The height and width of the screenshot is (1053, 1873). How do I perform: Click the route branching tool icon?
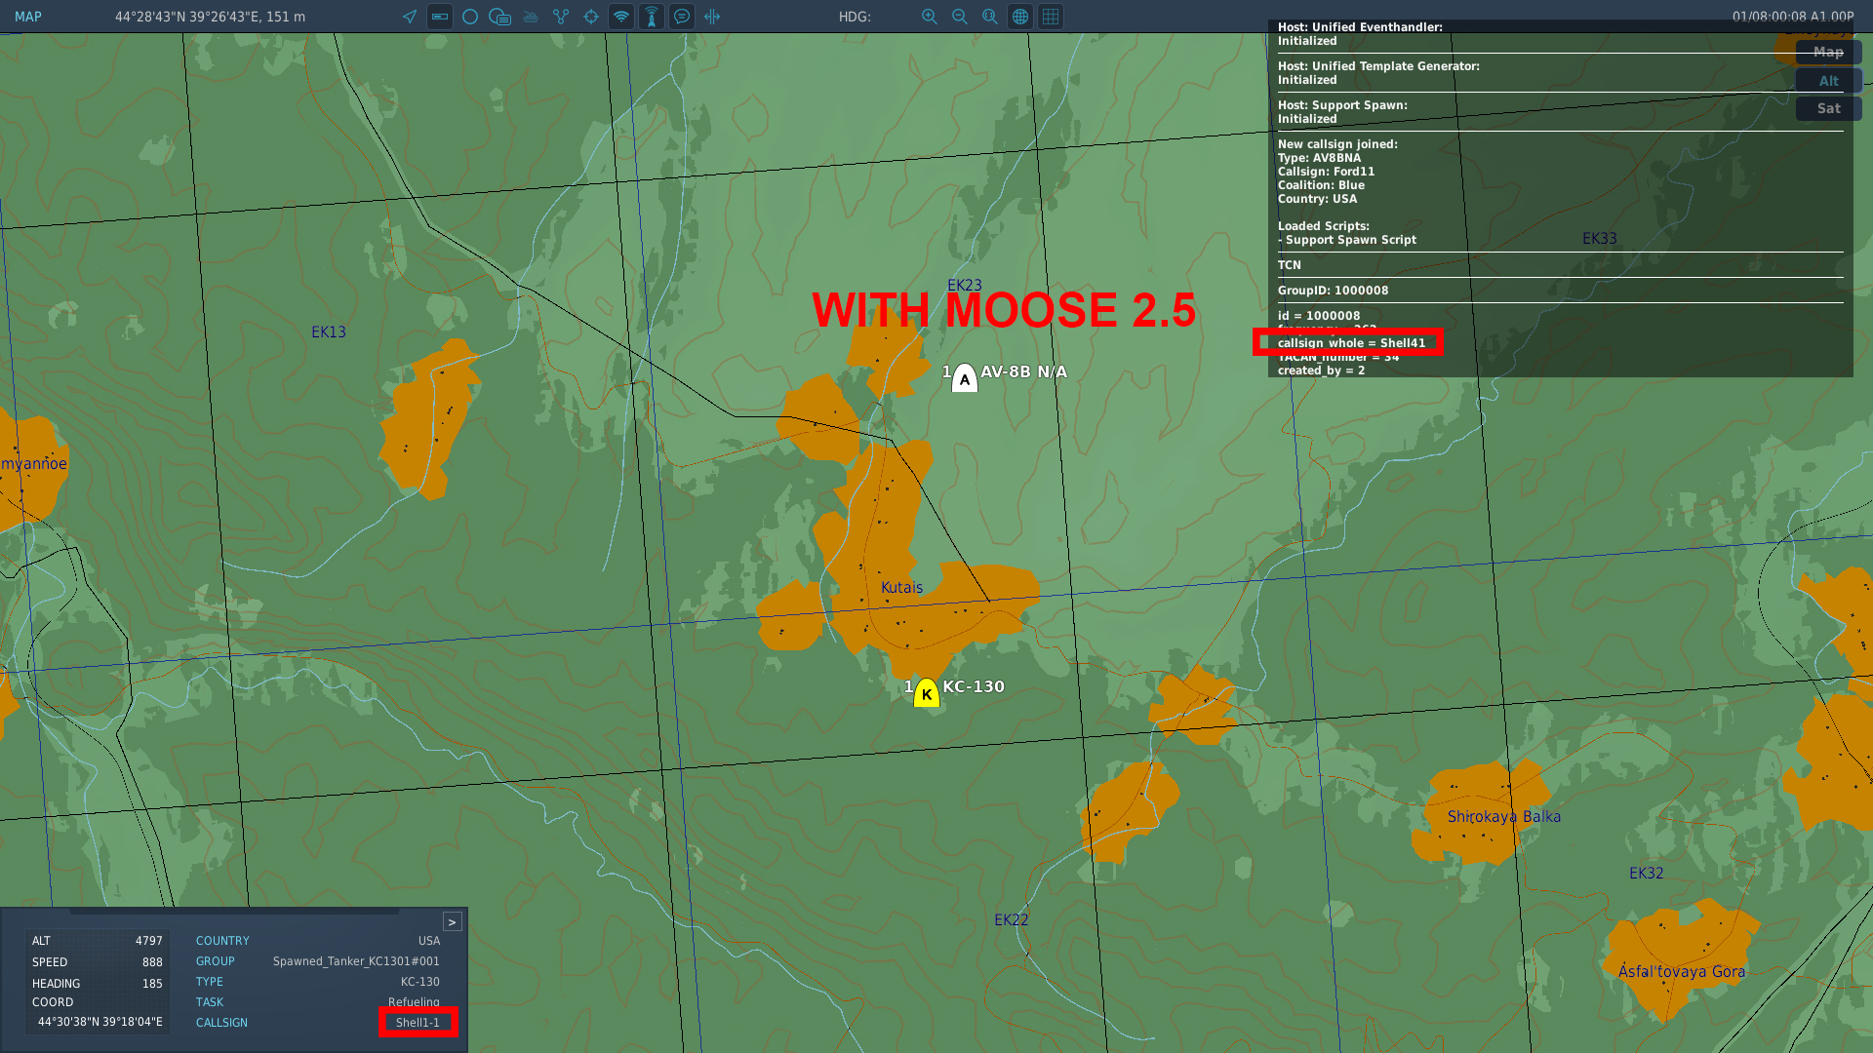click(560, 17)
